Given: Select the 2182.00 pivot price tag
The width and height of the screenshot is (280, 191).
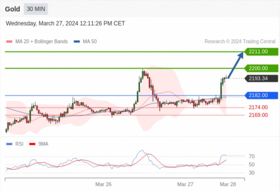Looking at the screenshot, I should click(261, 95).
